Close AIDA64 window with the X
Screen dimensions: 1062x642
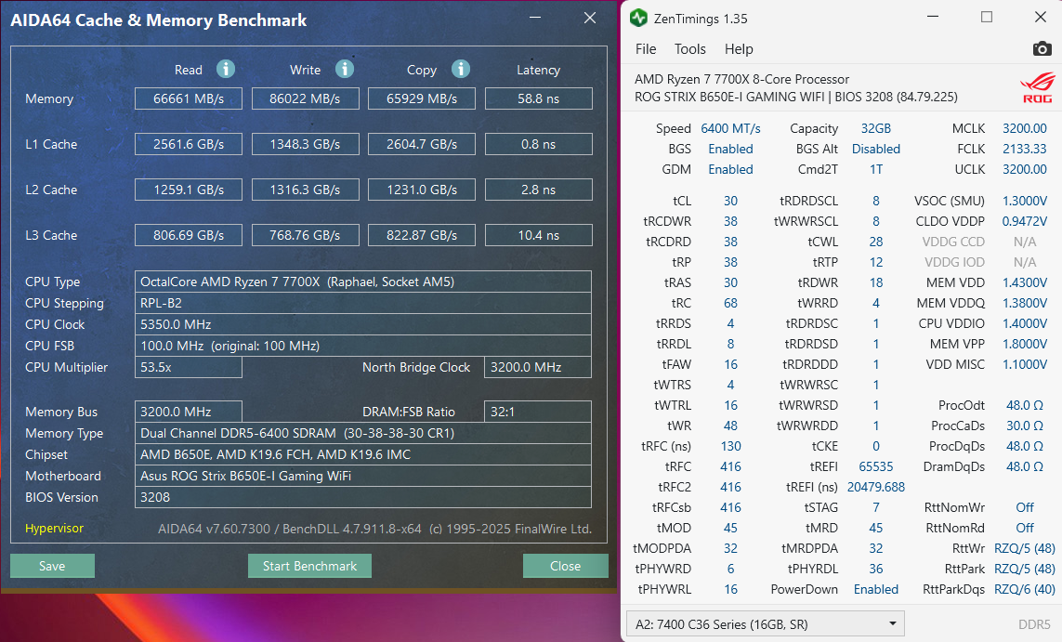[x=590, y=19]
